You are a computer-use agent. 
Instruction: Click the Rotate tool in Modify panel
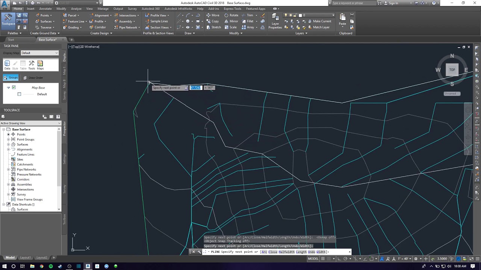pos(231,15)
